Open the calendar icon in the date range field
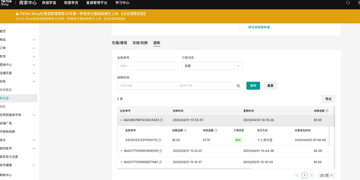The height and width of the screenshot is (180, 360). point(238,86)
